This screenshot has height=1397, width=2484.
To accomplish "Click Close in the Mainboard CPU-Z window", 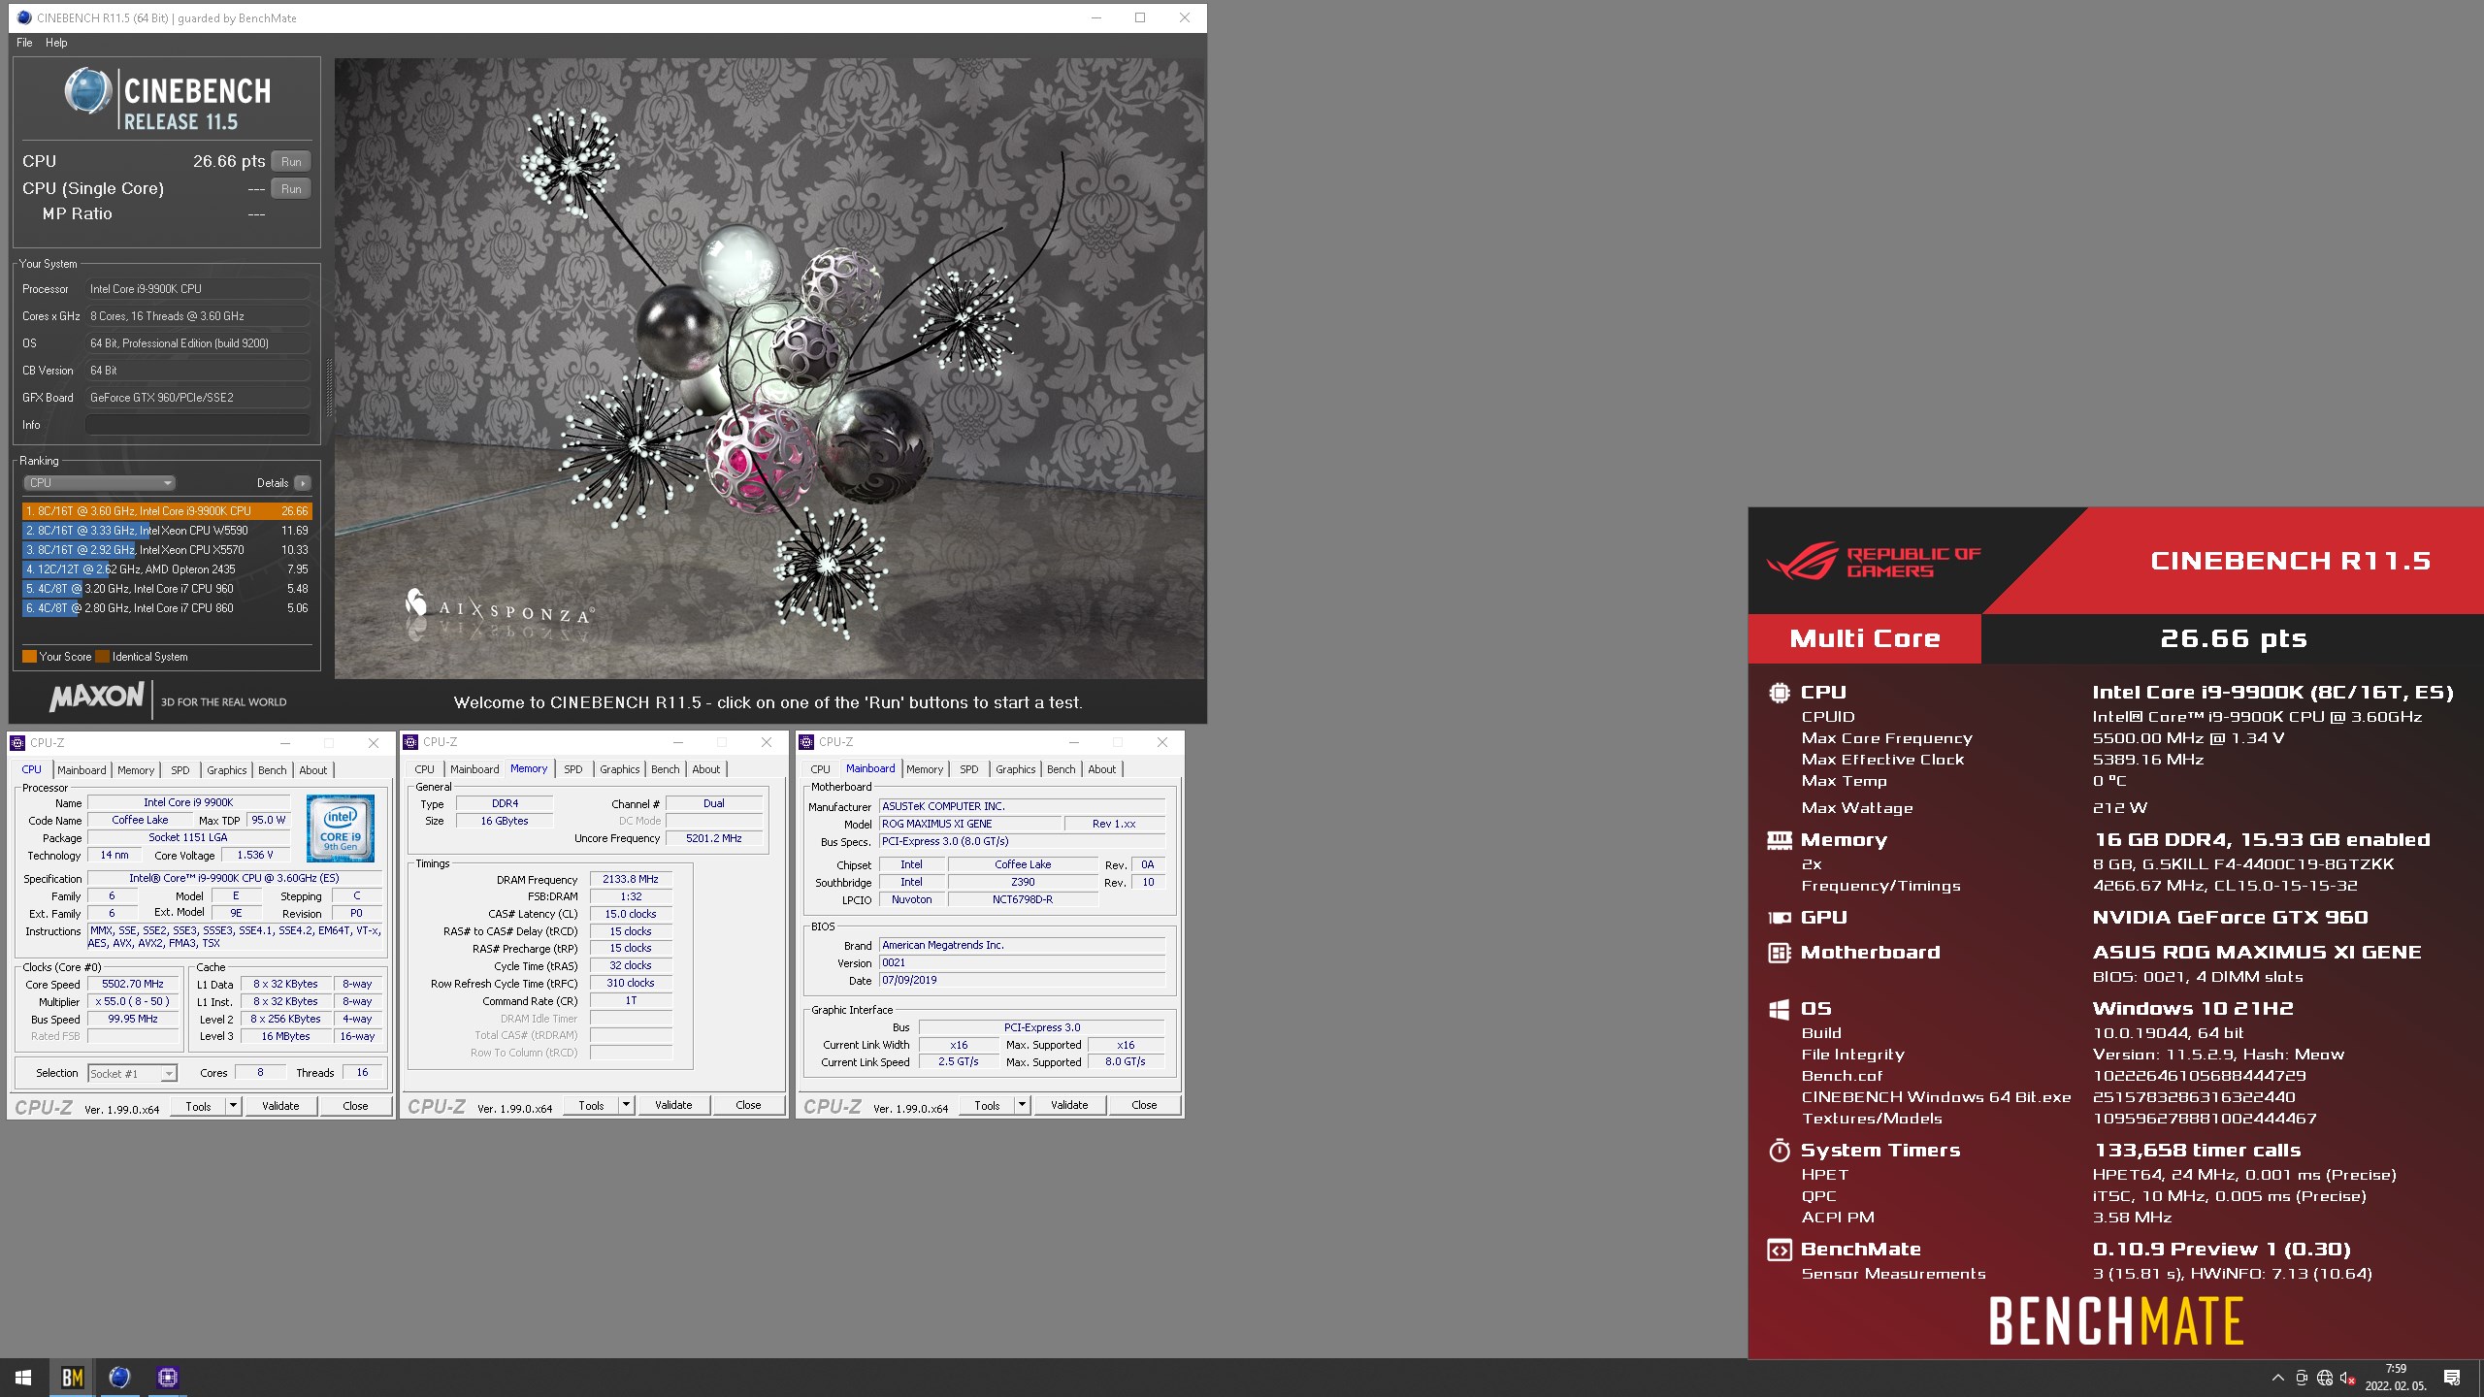I will pyautogui.click(x=1145, y=1105).
